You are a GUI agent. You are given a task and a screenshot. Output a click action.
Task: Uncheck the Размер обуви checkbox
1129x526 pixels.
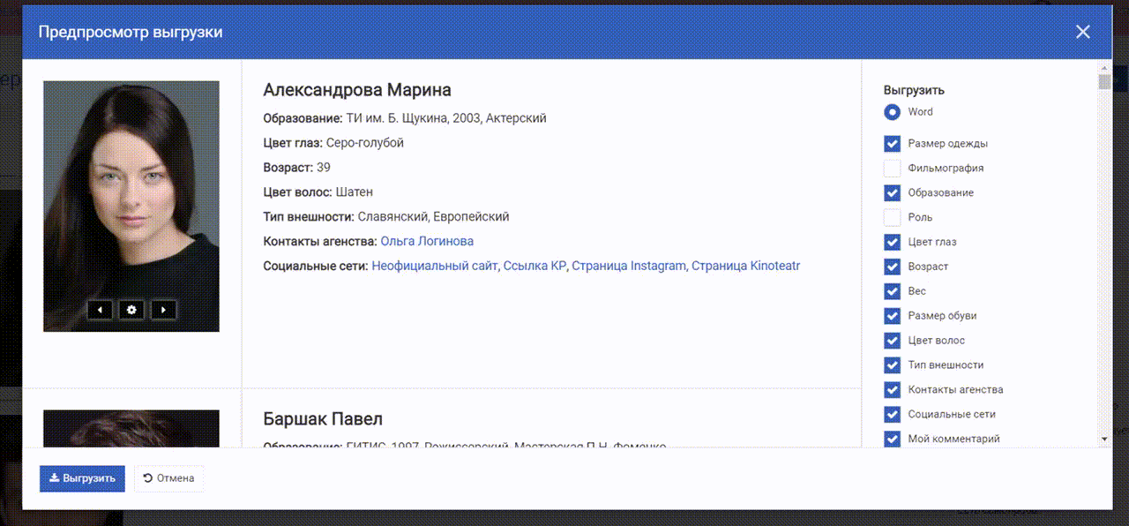point(892,316)
